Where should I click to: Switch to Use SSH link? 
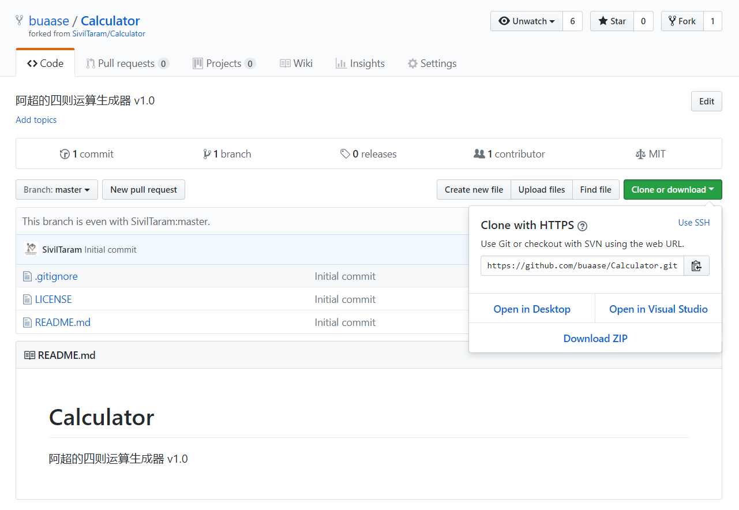694,223
